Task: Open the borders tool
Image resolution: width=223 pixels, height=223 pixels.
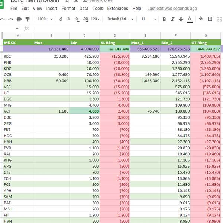Action: (x=210, y=19)
